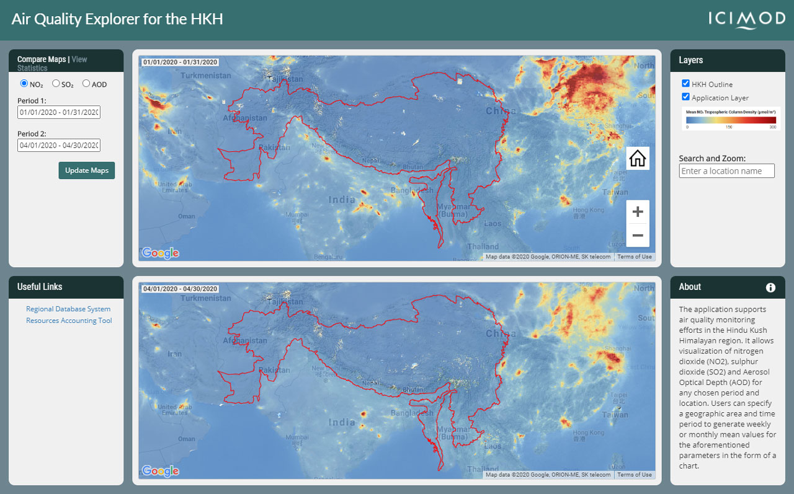
Task: Click Nepal label on the bottom map
Action: [370, 383]
